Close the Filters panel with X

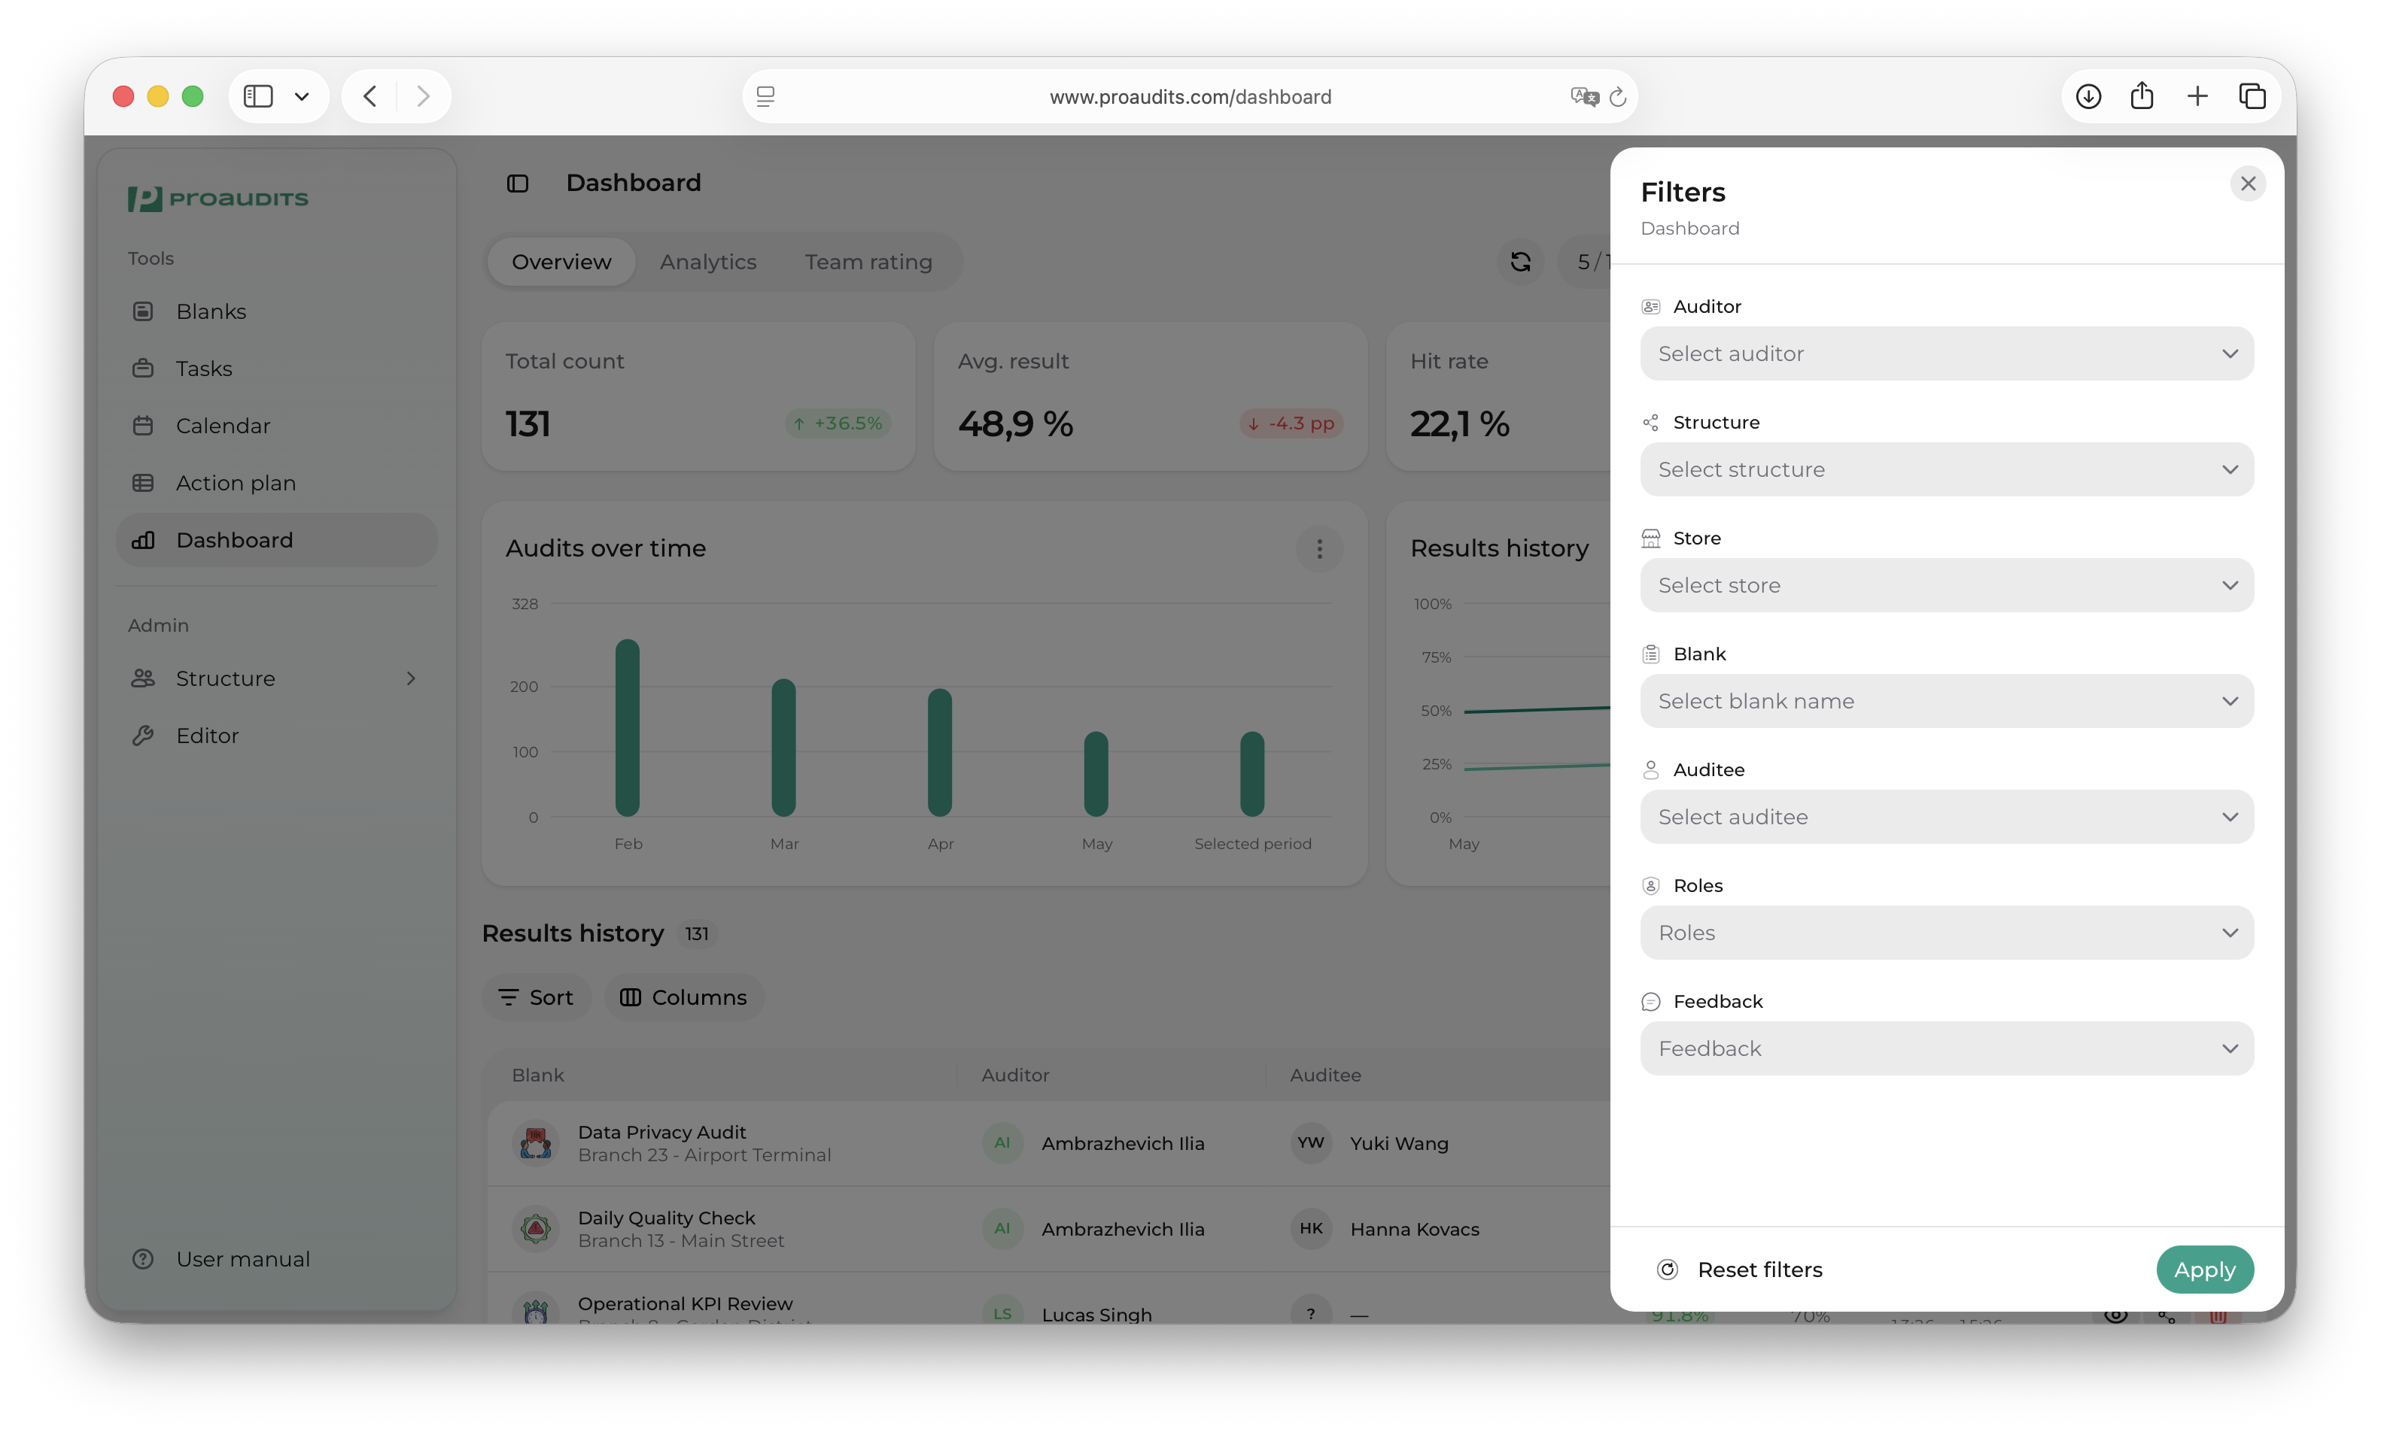coord(2247,184)
